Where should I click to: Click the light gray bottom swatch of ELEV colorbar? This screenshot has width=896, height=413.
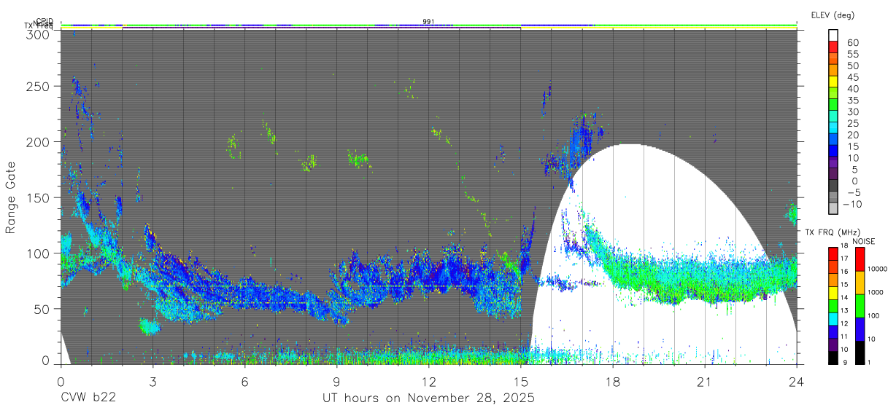point(833,208)
